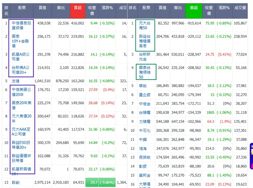Select net sell value -915,614
253x188 pixels.
(x=194, y=23)
